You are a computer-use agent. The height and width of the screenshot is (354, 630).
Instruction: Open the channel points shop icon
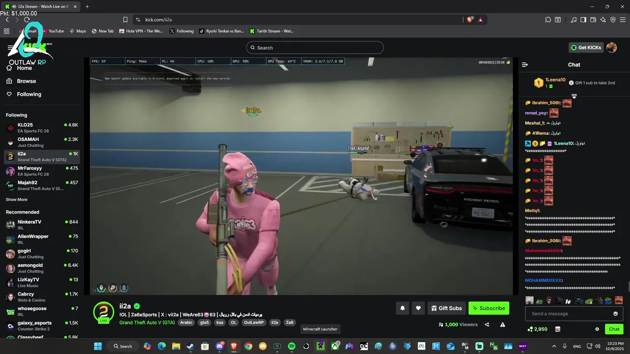(558, 329)
